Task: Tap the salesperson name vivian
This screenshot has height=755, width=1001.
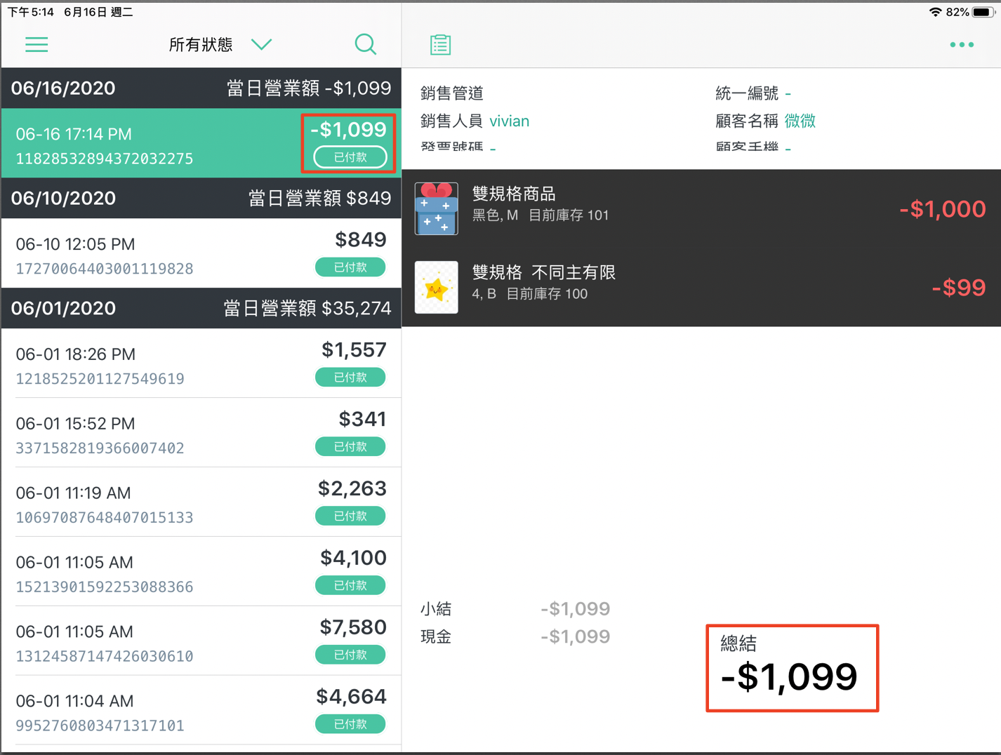Action: (509, 121)
